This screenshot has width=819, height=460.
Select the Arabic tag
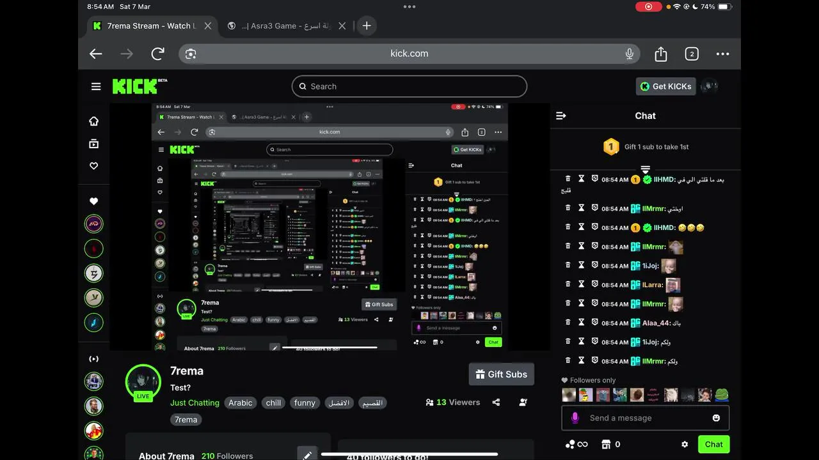click(x=241, y=402)
